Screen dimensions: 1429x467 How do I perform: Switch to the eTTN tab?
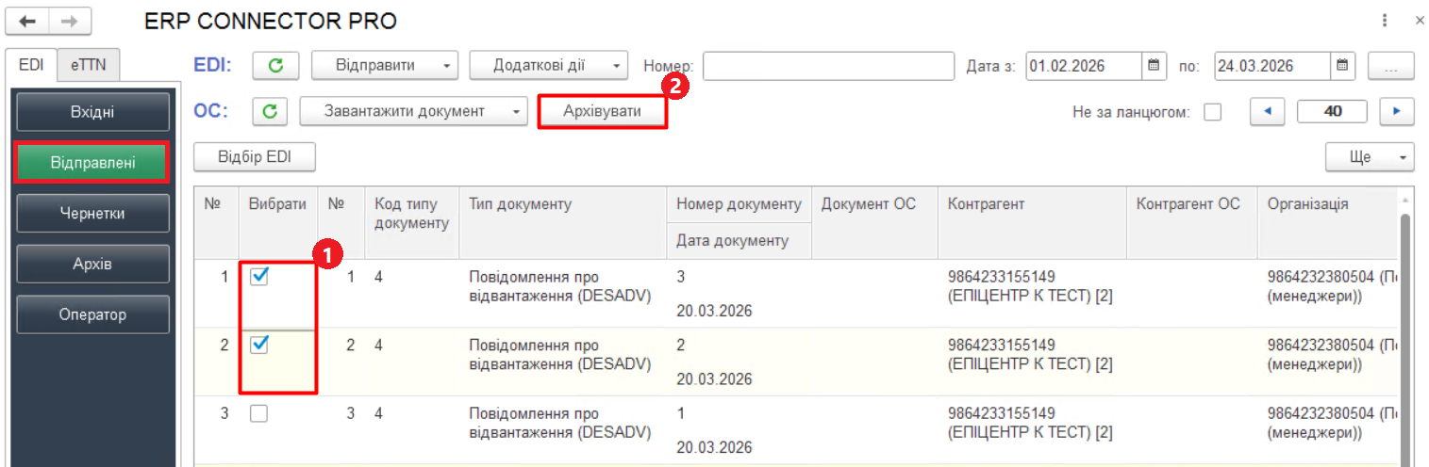(x=89, y=65)
